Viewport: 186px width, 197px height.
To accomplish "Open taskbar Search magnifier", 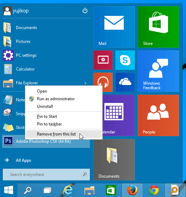I will click(x=28, y=190).
